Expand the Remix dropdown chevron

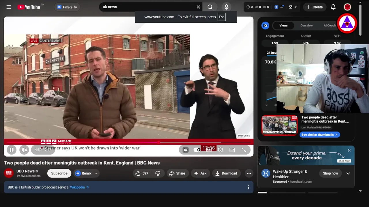click(96, 173)
